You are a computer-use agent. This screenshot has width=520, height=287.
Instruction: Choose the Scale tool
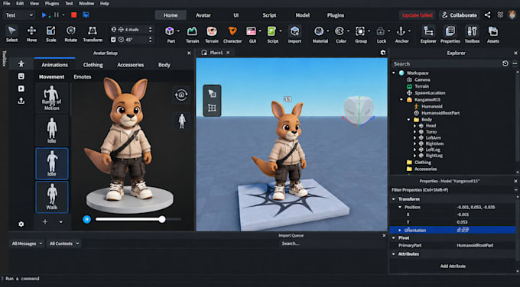coord(50,34)
